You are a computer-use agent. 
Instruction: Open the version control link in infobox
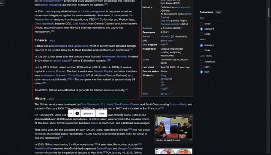pyautogui.click(x=183, y=7)
